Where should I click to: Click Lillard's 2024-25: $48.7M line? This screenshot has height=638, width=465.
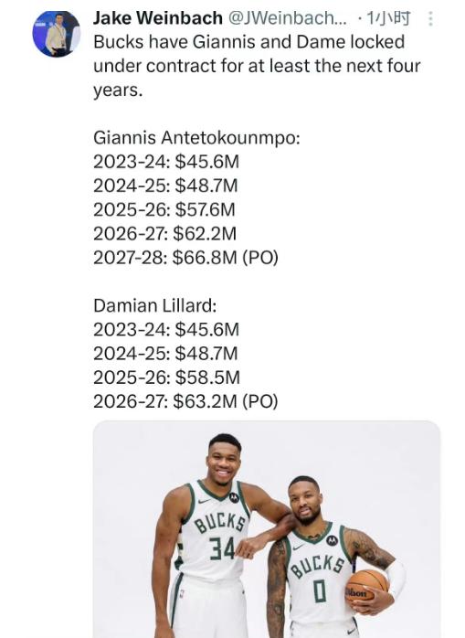[165, 354]
